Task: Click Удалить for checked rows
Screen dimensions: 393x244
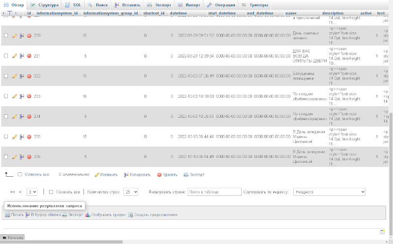Action: (167, 175)
